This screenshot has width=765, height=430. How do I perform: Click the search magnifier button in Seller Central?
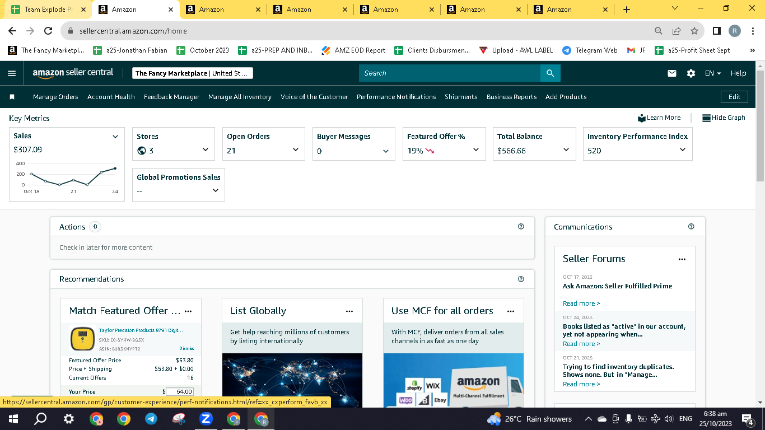pyautogui.click(x=550, y=73)
